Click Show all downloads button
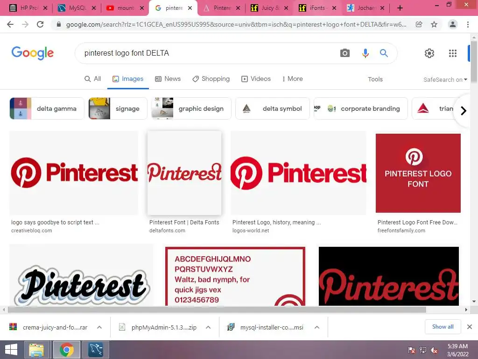 (443, 327)
